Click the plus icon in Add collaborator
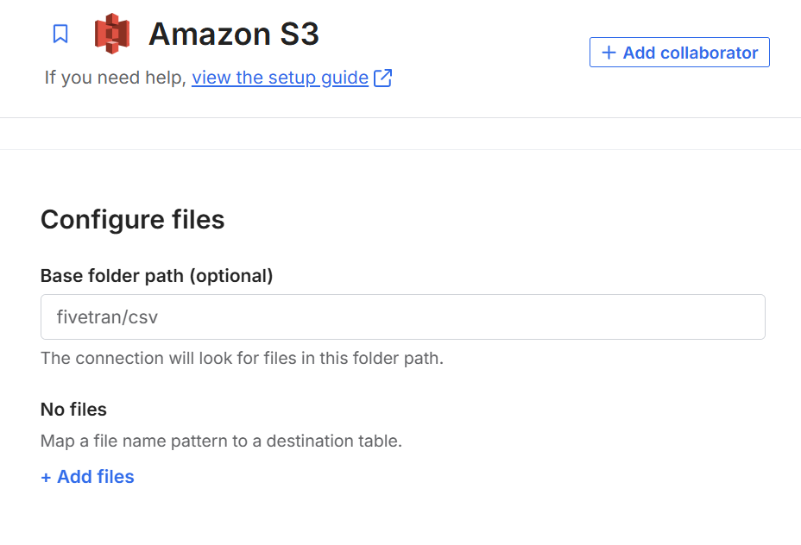The height and width of the screenshot is (545, 801). [609, 53]
